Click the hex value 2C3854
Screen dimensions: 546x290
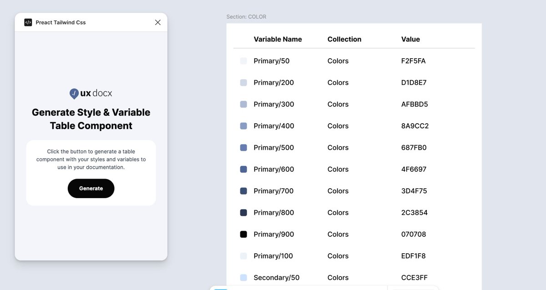(415, 213)
